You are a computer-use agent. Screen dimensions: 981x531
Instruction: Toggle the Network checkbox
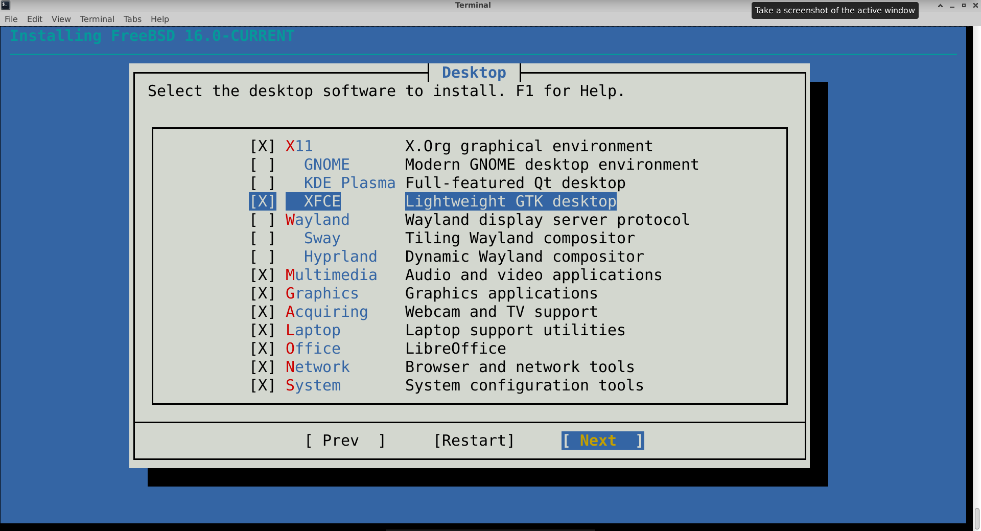pos(263,367)
